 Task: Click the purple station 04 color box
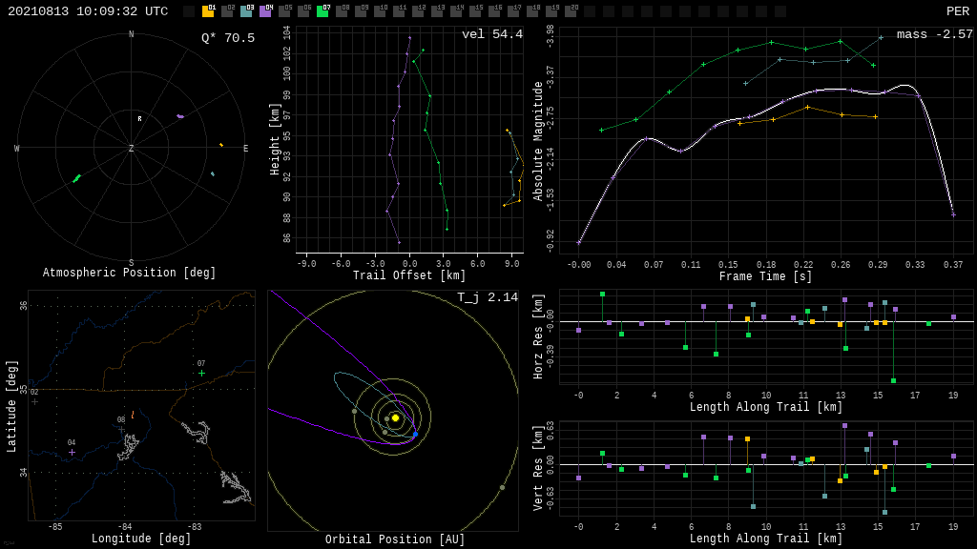point(265,11)
